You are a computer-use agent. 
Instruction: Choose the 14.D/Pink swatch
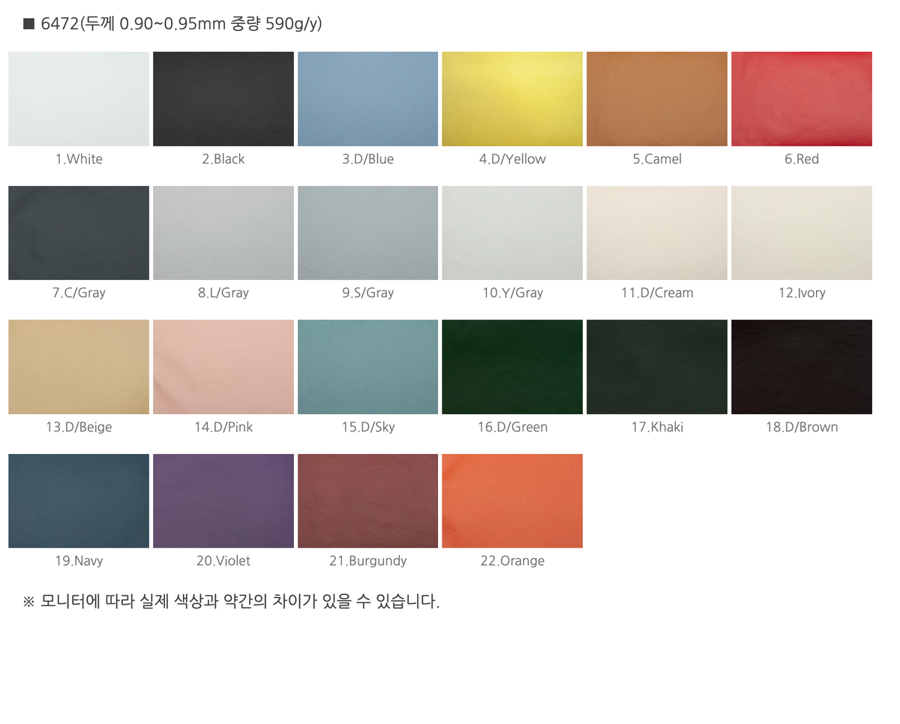223,367
